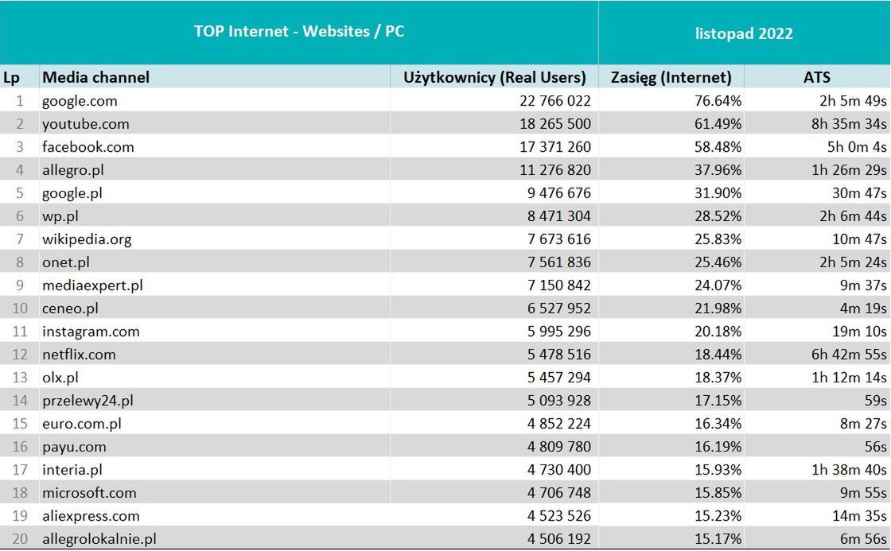Select the youtube.com row entry
The height and width of the screenshot is (551, 891).
pyautogui.click(x=85, y=124)
